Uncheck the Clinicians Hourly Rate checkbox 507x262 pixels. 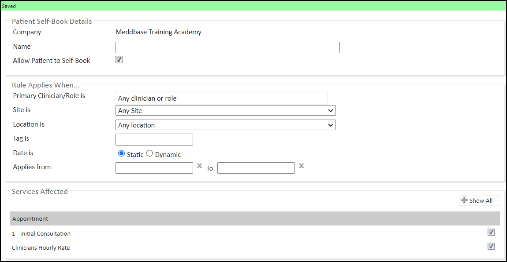[491, 246]
